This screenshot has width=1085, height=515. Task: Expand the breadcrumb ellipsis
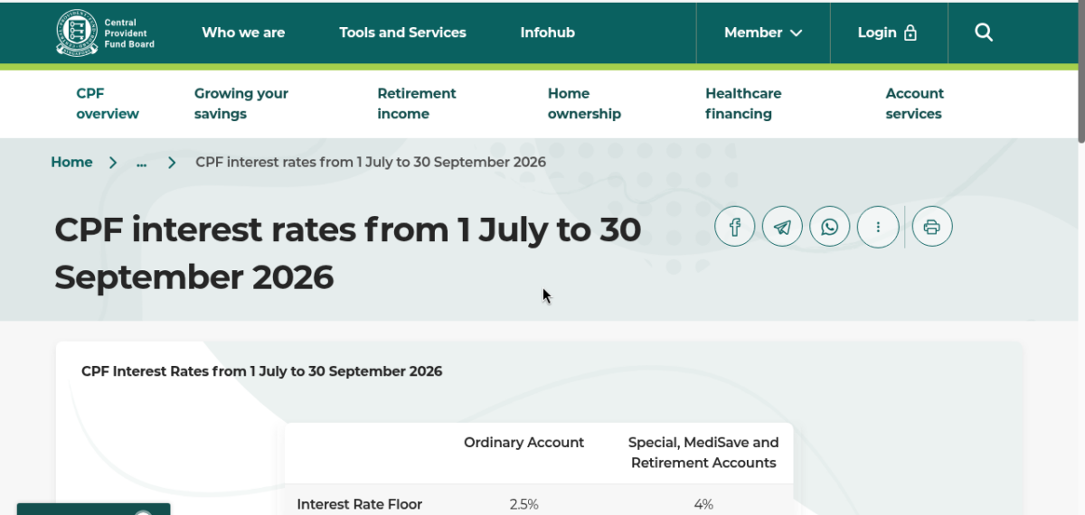[142, 163]
